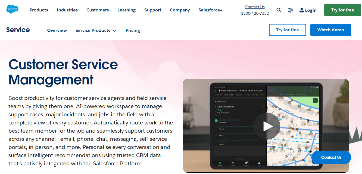This screenshot has height=174, width=362.
Task: Click the floating Contact Us button
Action: point(331,157)
